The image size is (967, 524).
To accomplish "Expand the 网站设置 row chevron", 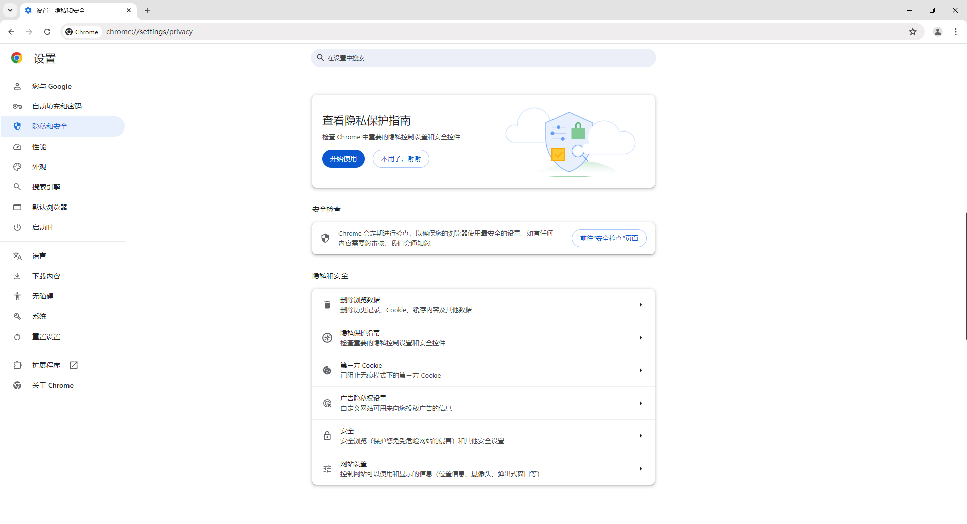I will 640,468.
